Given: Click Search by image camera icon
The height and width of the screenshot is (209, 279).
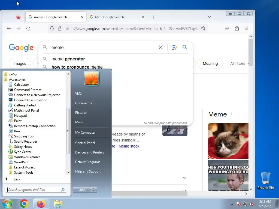Looking at the screenshot, I should pos(174,47).
